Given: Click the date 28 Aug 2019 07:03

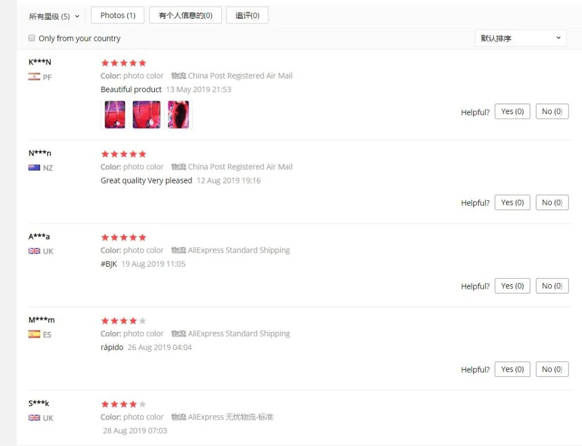Looking at the screenshot, I should point(135,431).
